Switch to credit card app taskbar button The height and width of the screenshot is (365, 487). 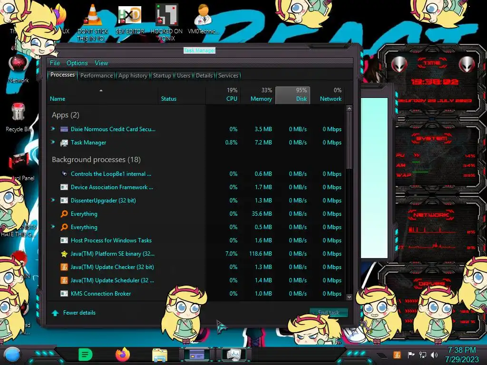[197, 354]
